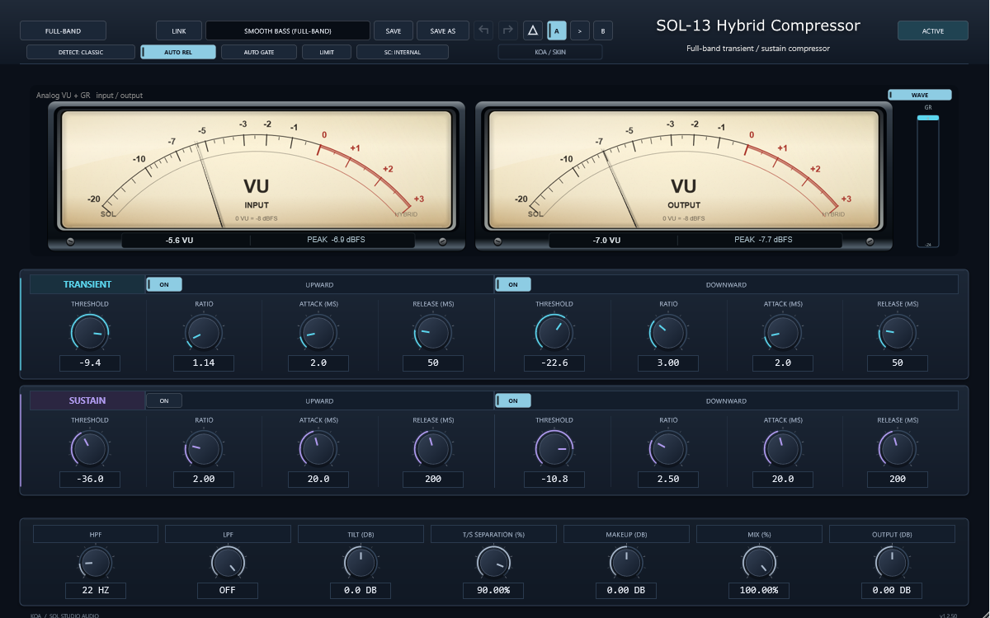Click the redo arrow icon

[x=508, y=30]
